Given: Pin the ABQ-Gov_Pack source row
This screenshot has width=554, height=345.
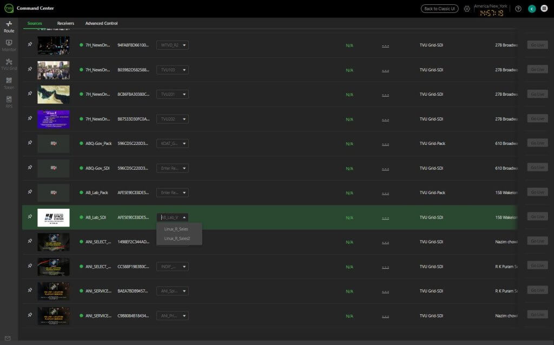Looking at the screenshot, I should tap(30, 143).
